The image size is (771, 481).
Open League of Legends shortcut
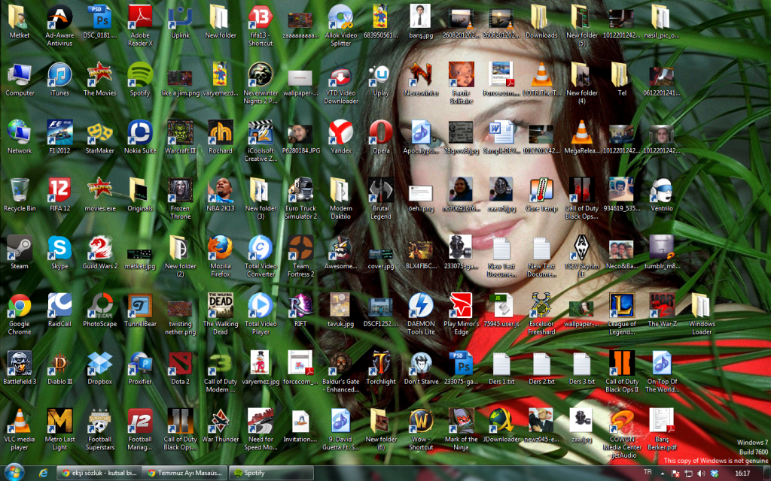621,307
